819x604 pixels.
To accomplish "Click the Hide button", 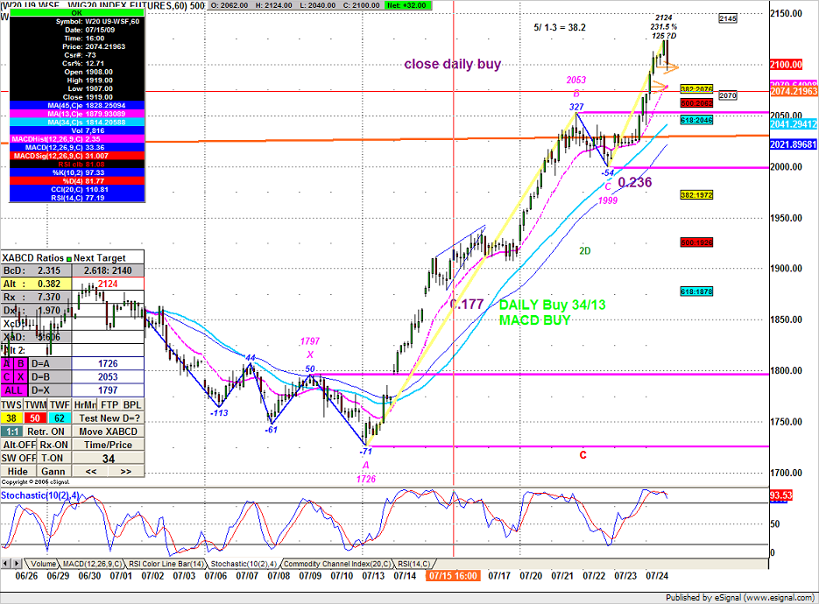I will pyautogui.click(x=18, y=472).
